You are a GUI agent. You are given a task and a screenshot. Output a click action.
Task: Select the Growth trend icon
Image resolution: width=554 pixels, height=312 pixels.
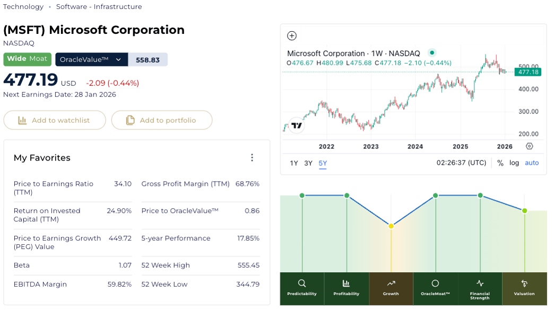391,283
